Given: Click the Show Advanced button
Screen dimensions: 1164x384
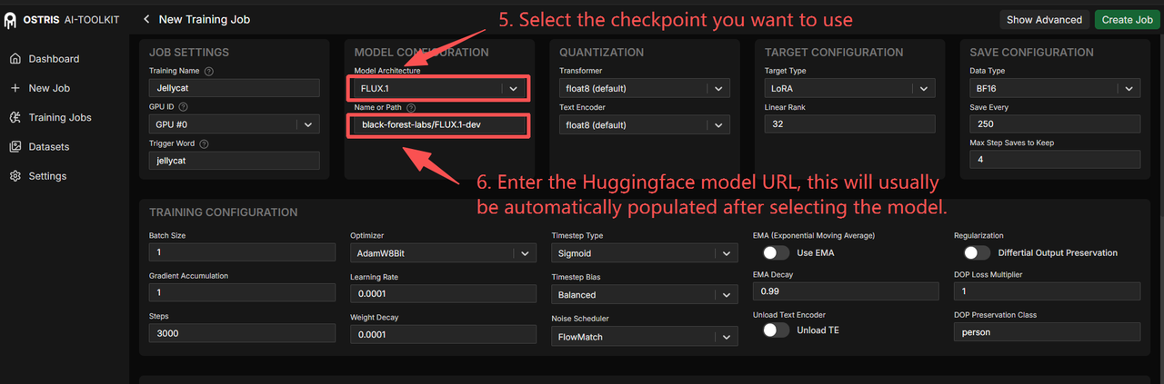Looking at the screenshot, I should coord(1045,19).
